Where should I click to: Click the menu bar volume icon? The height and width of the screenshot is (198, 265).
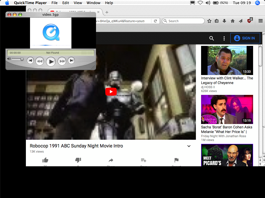(x=208, y=3)
